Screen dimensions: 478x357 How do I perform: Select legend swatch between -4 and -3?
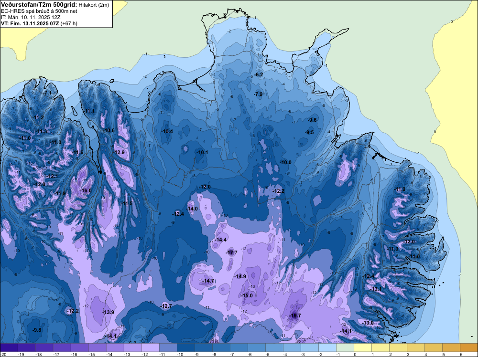(292, 347)
